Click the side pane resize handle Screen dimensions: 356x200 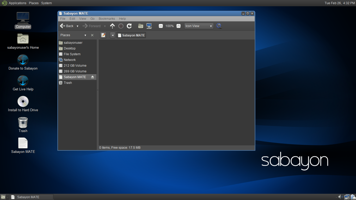click(x=98, y=90)
